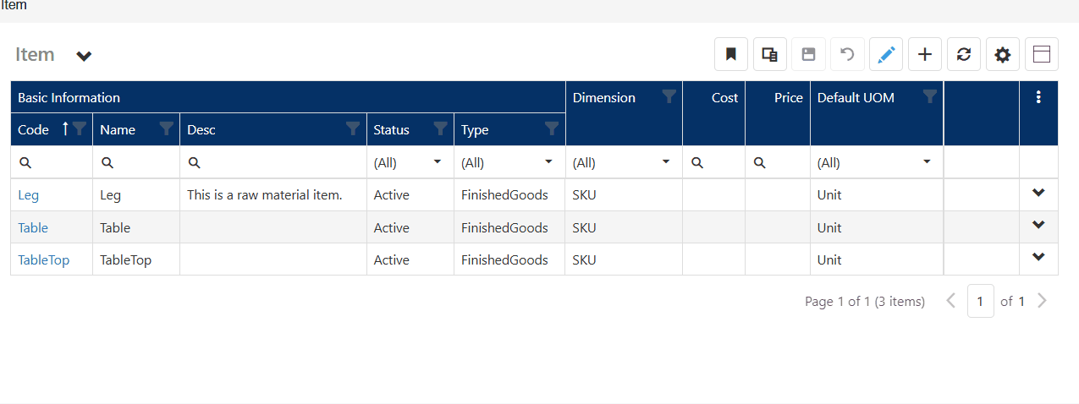The height and width of the screenshot is (404, 1079).
Task: Refresh the item grid
Action: pyautogui.click(x=964, y=55)
